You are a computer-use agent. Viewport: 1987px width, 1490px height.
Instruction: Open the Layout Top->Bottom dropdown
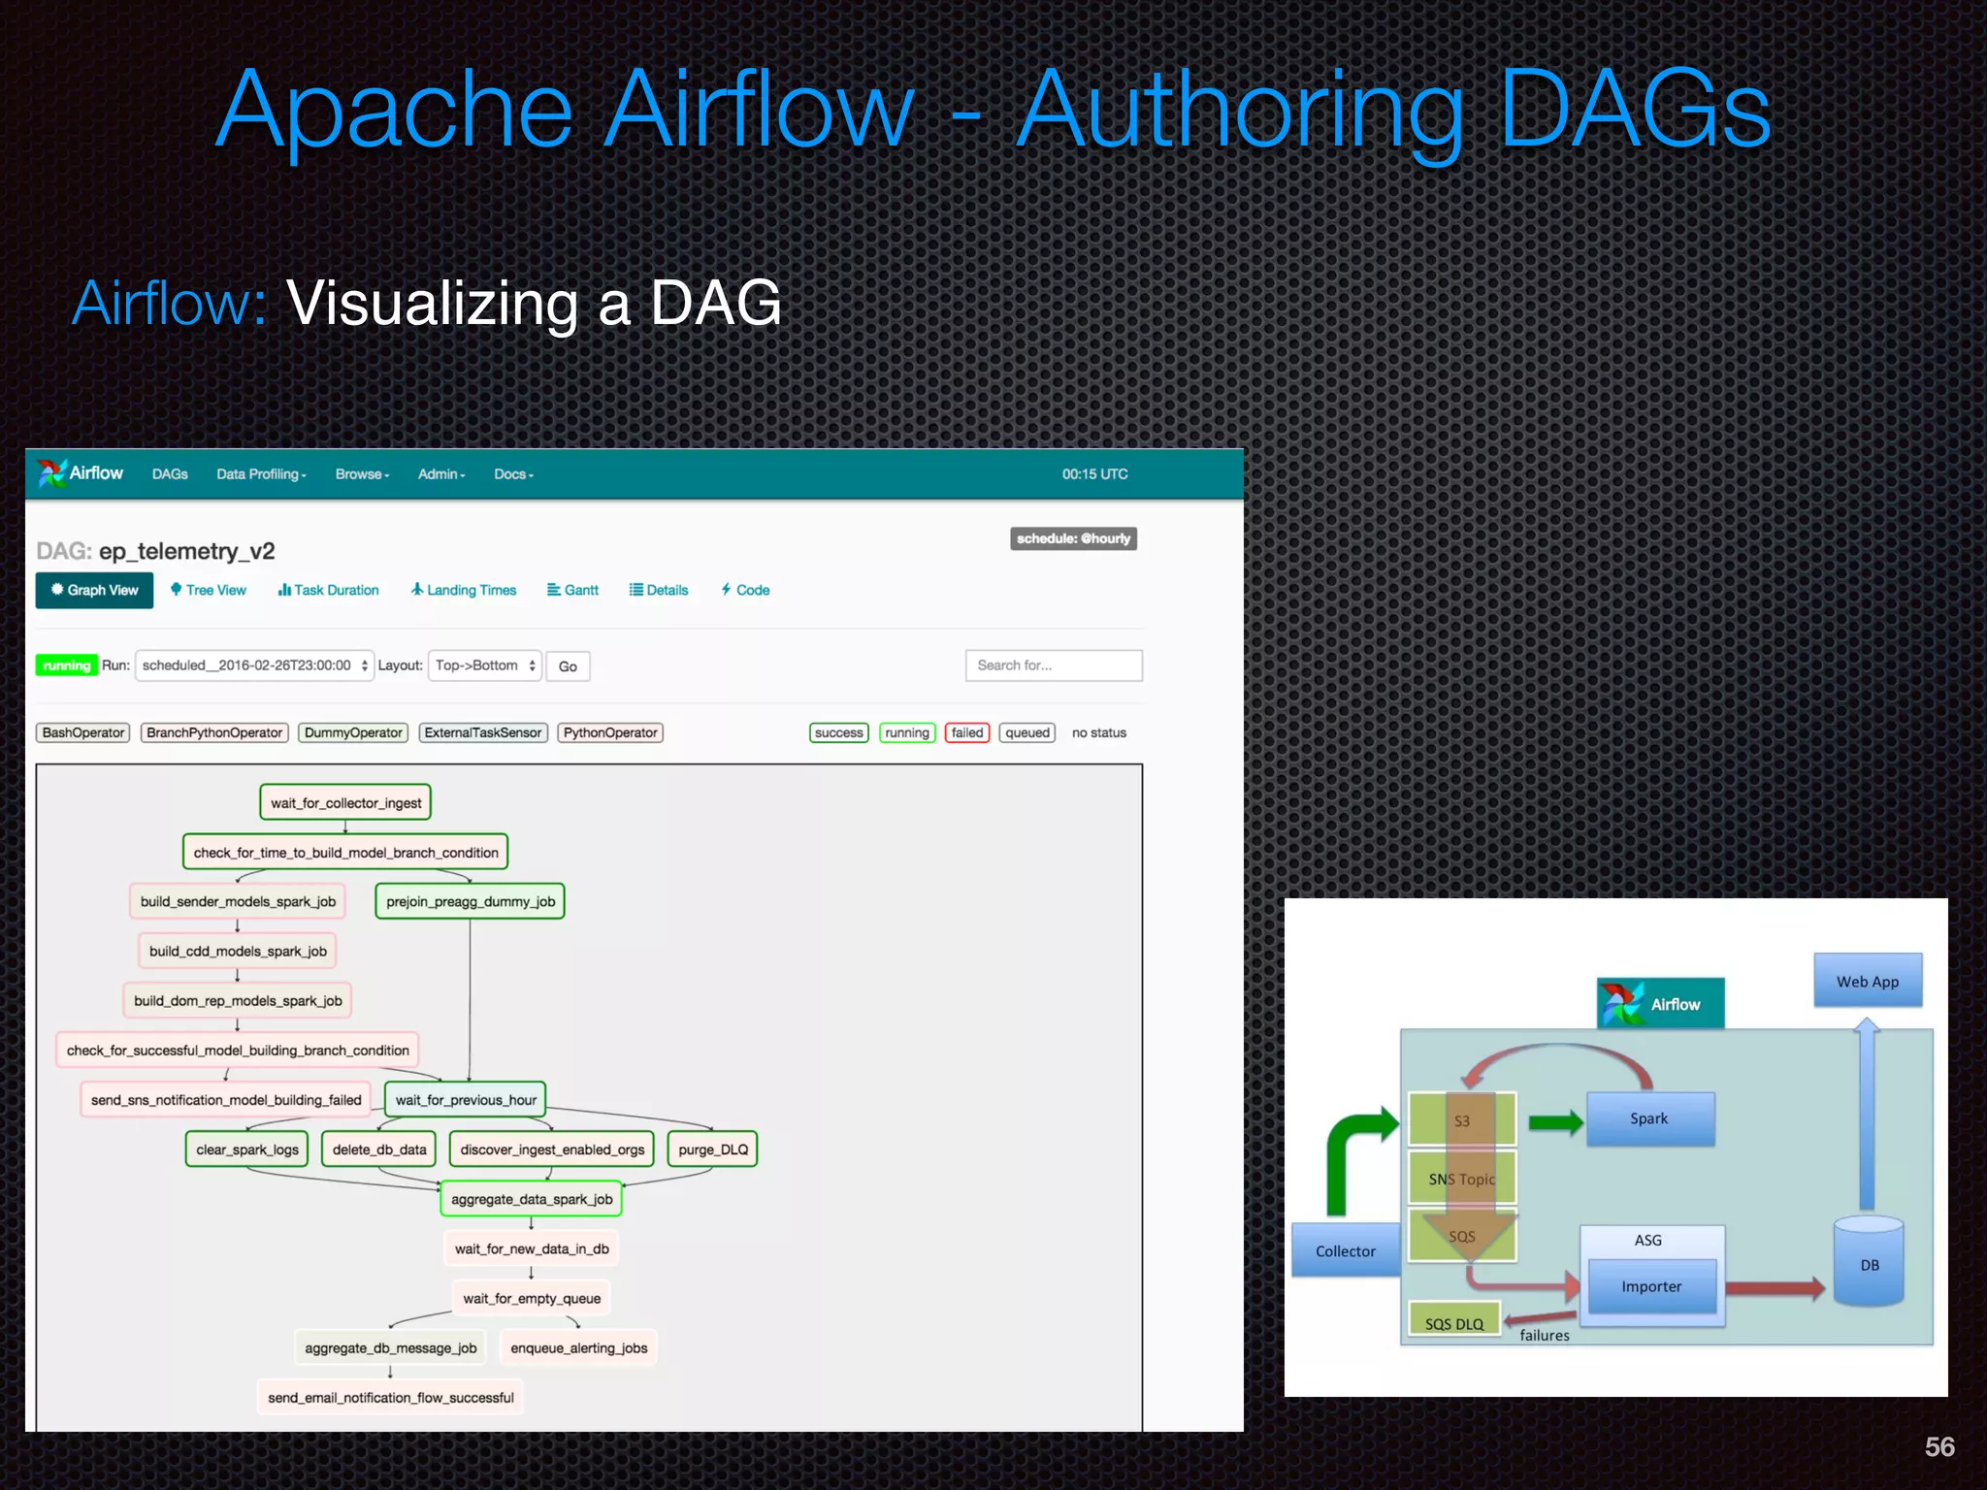(x=484, y=665)
